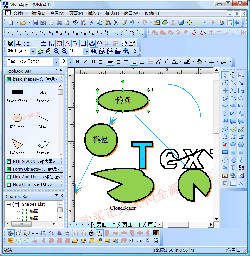Click the Undo arrow icon

click(132, 22)
